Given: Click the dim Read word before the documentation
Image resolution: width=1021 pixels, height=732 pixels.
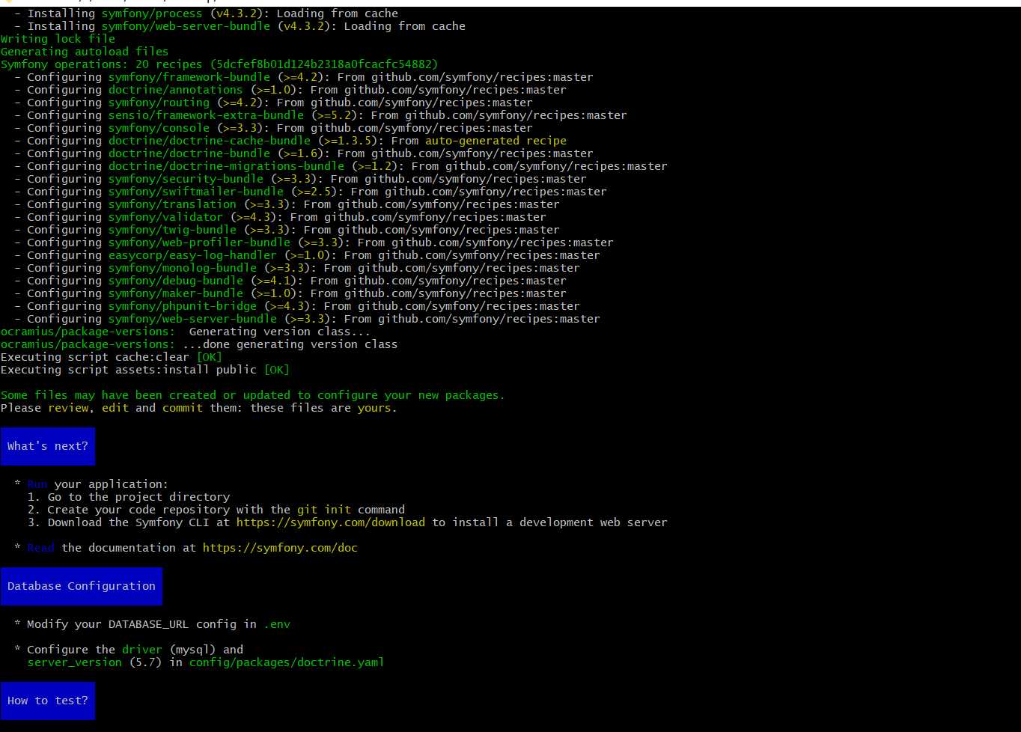Looking at the screenshot, I should coord(41,548).
